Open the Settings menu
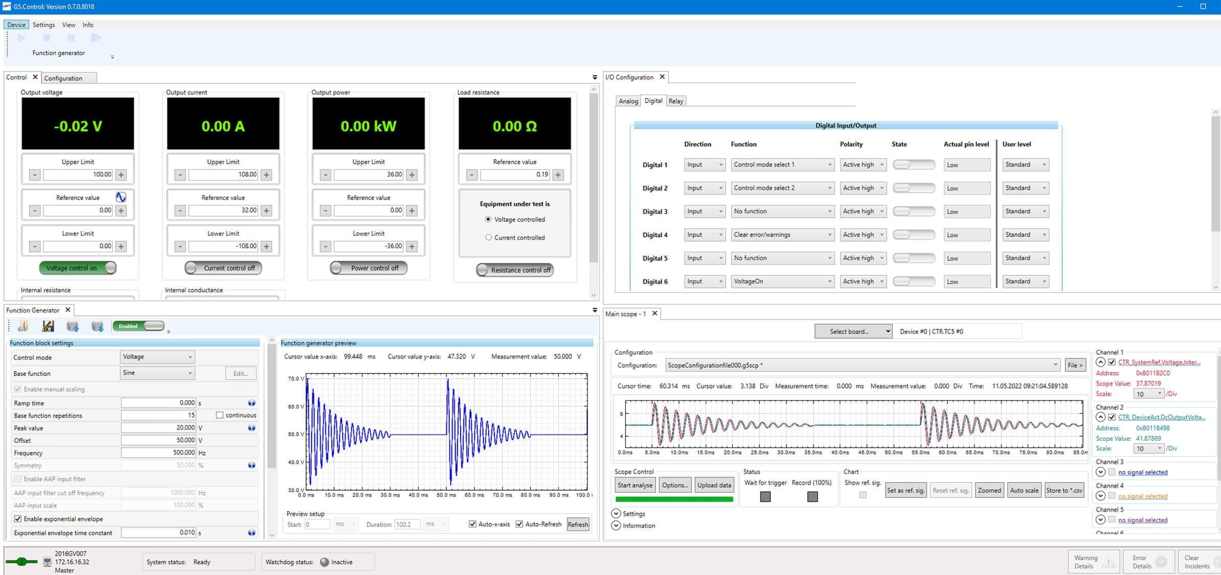This screenshot has height=575, width=1221. [43, 25]
